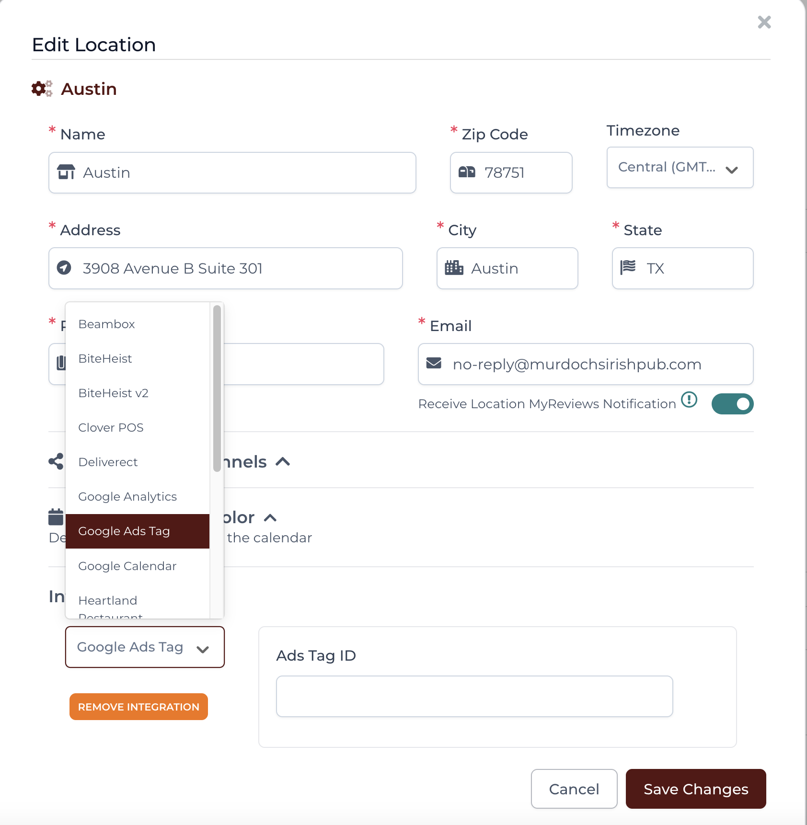Click the envelope icon in Email field
Image resolution: width=807 pixels, height=825 pixels.
[x=434, y=363]
